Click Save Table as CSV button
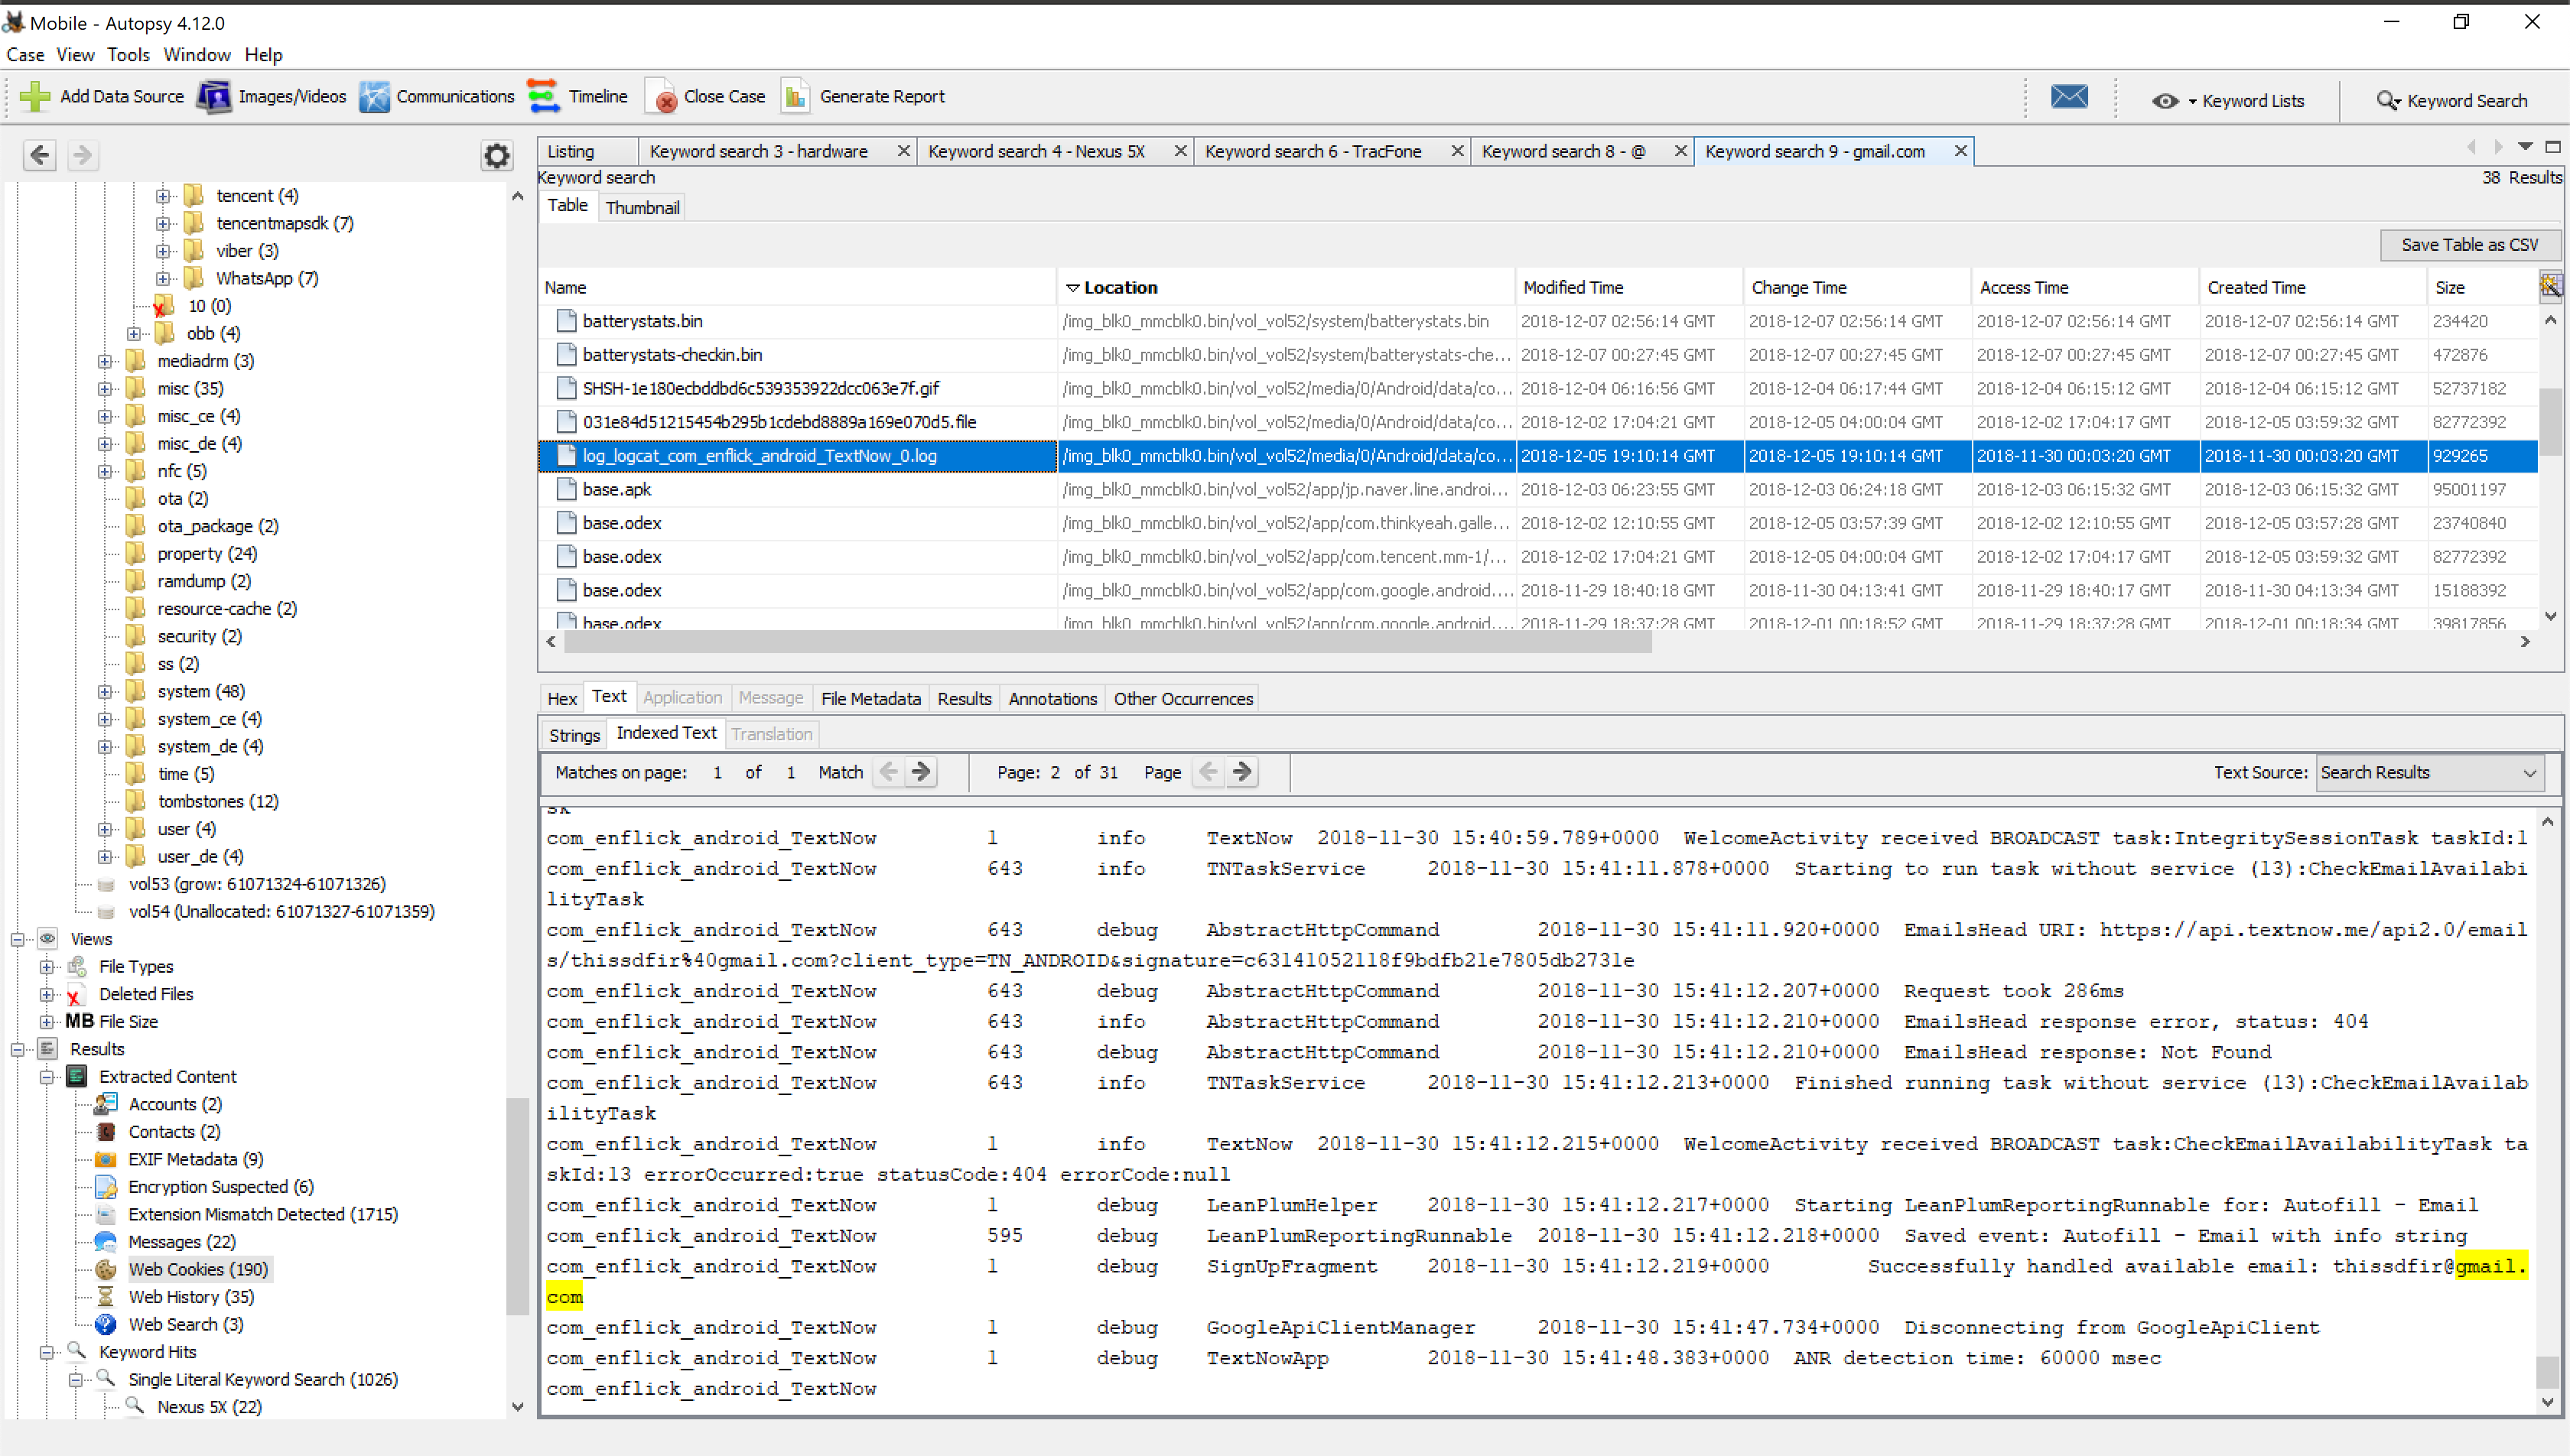2570x1456 pixels. tap(2469, 245)
